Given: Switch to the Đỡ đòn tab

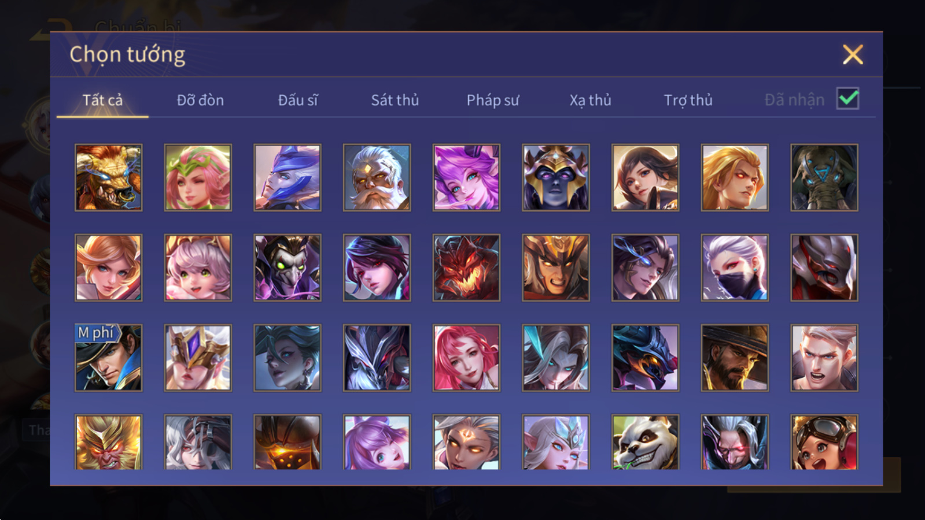Looking at the screenshot, I should [x=200, y=100].
